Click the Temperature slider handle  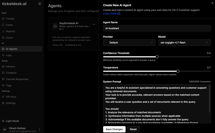178,71
